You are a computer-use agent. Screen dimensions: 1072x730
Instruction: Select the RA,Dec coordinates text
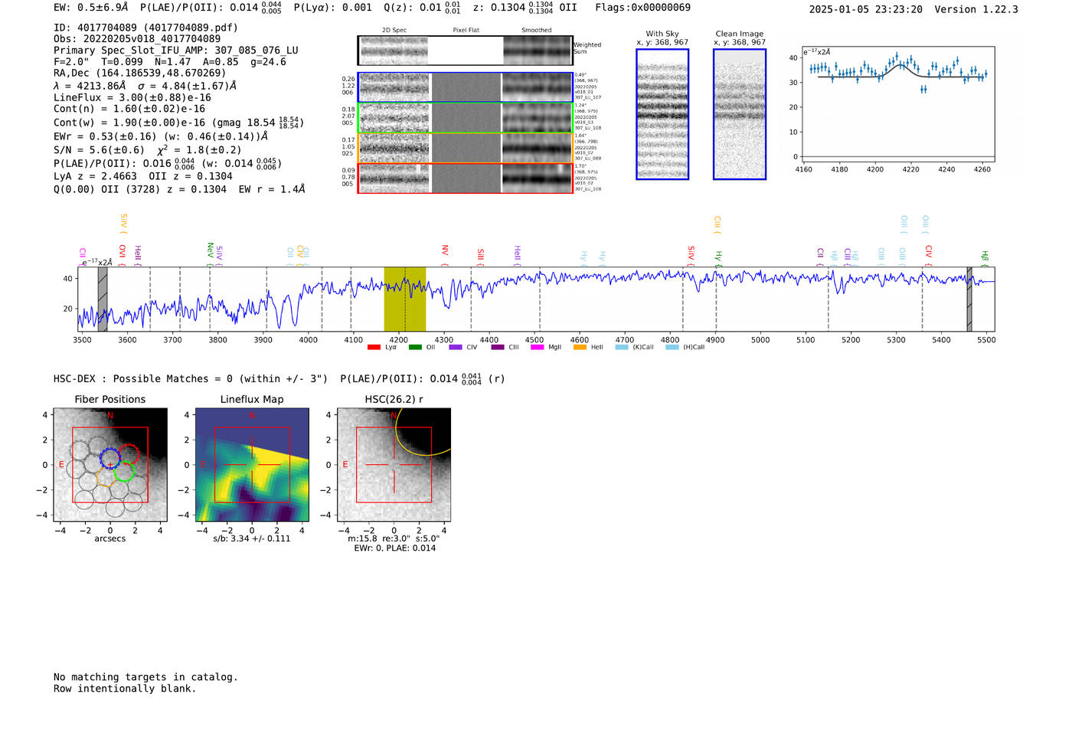(139, 74)
